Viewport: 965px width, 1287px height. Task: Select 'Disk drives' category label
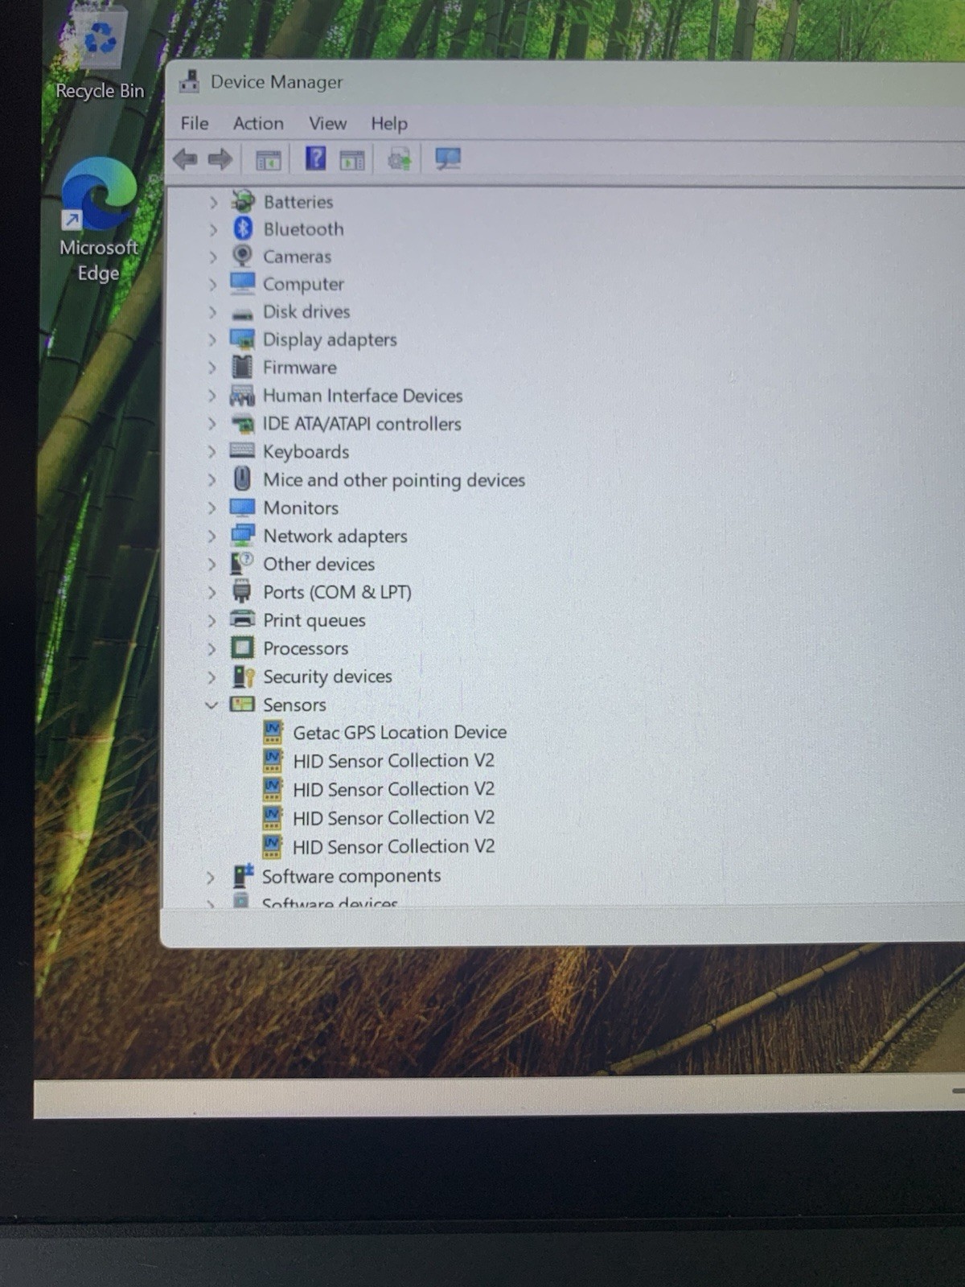(x=306, y=311)
